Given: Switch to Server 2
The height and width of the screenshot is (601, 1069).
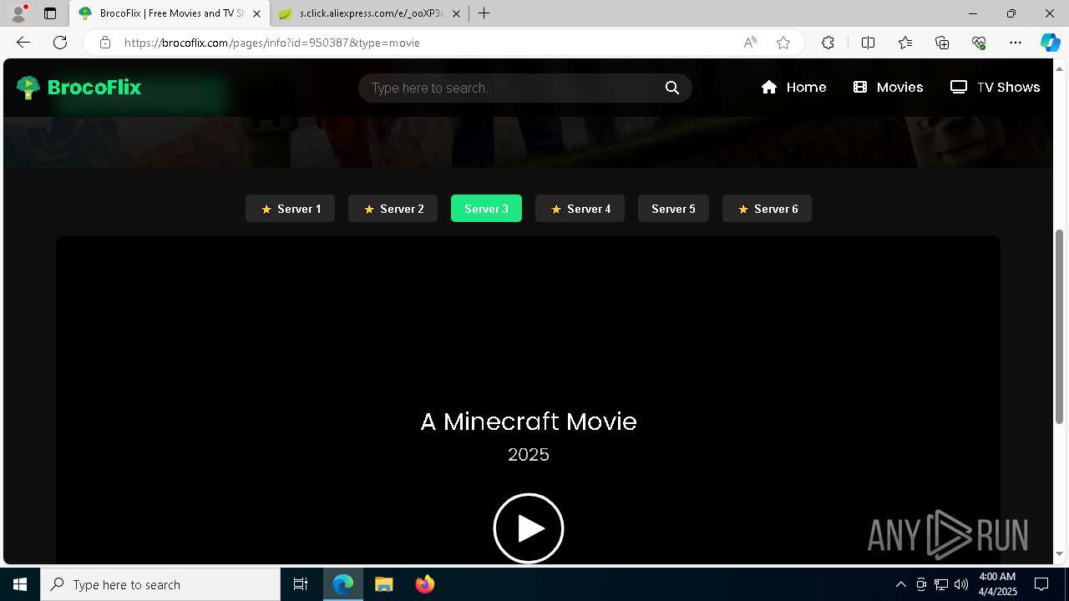Looking at the screenshot, I should pyautogui.click(x=393, y=209).
